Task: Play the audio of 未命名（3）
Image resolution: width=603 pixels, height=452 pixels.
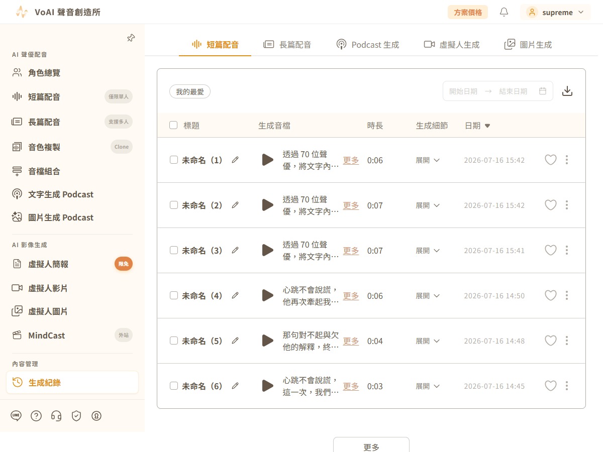Action: [x=267, y=250]
